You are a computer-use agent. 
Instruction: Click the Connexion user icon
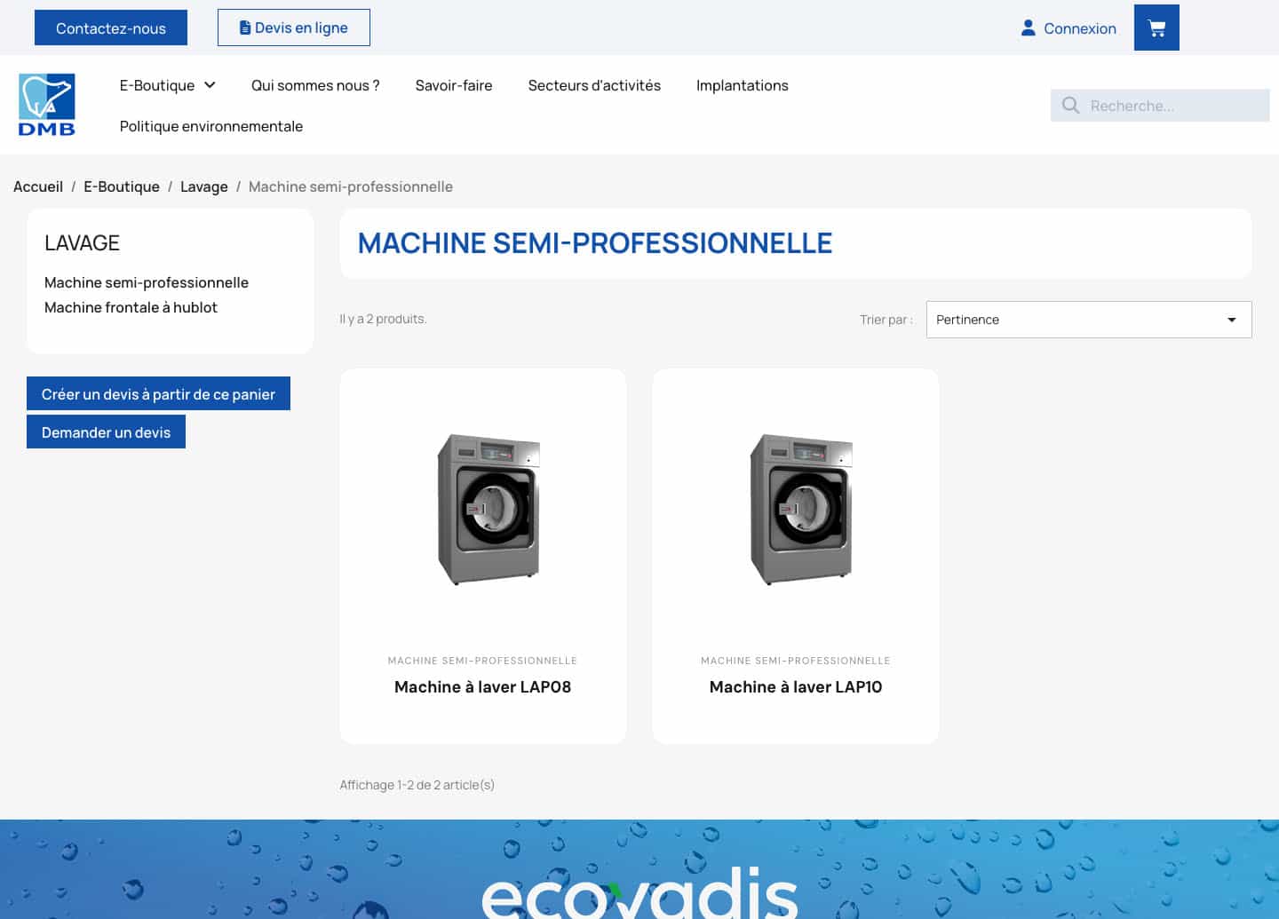click(x=1029, y=28)
